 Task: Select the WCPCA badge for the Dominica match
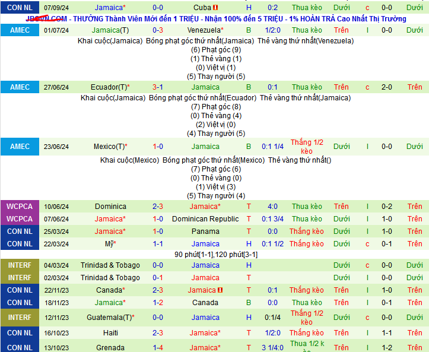pyautogui.click(x=20, y=207)
